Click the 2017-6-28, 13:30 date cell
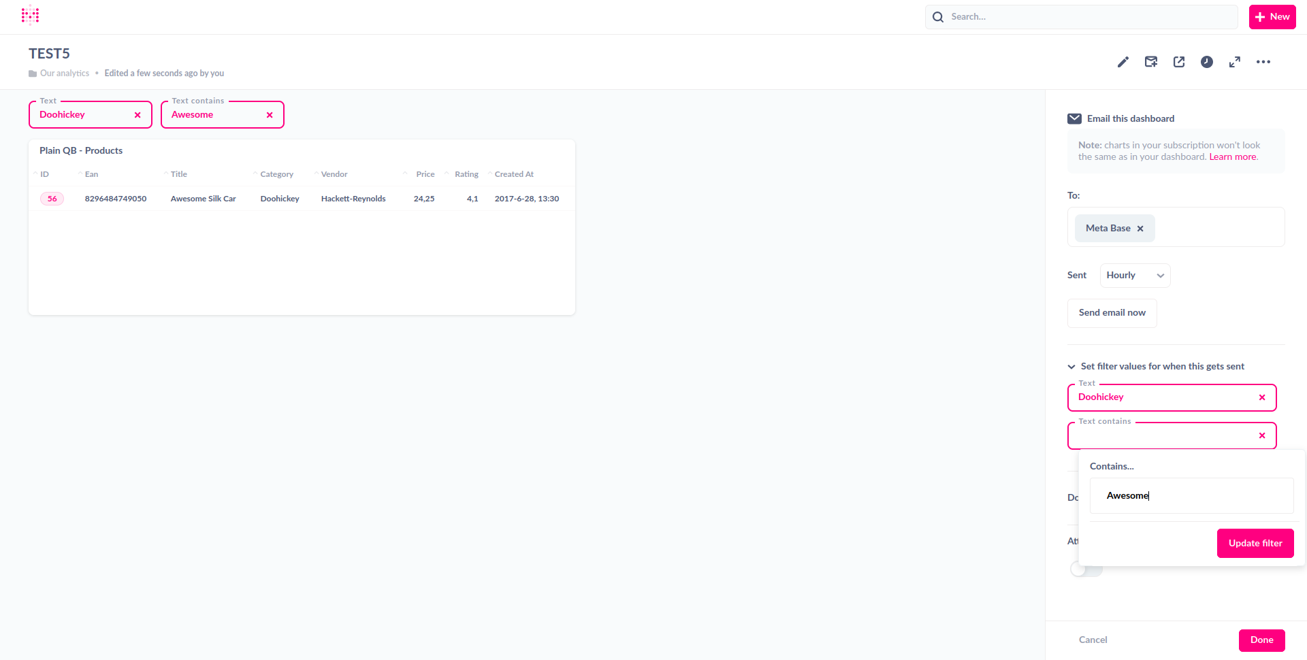This screenshot has height=660, width=1307. (527, 199)
